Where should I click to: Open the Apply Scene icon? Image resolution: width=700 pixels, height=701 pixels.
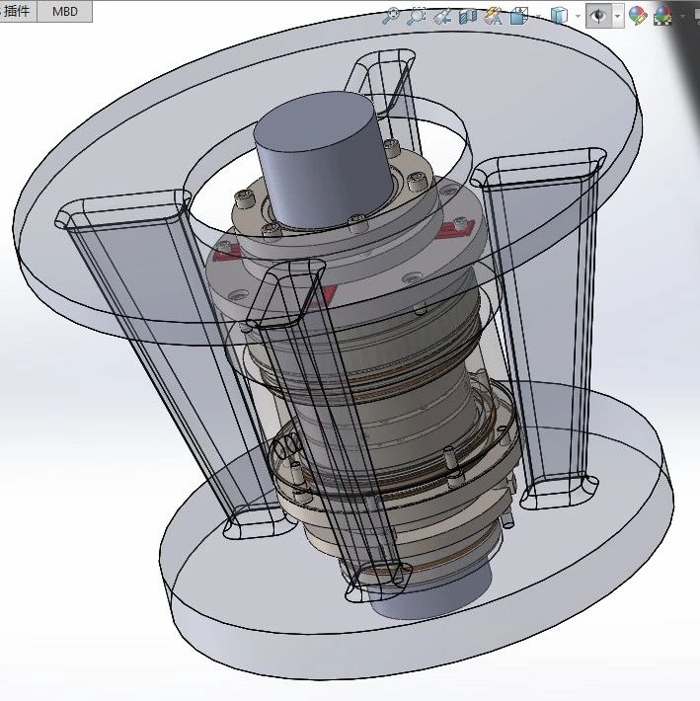point(662,16)
